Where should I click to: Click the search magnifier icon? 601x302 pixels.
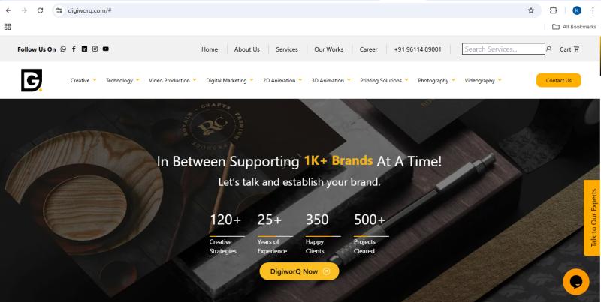(x=549, y=49)
